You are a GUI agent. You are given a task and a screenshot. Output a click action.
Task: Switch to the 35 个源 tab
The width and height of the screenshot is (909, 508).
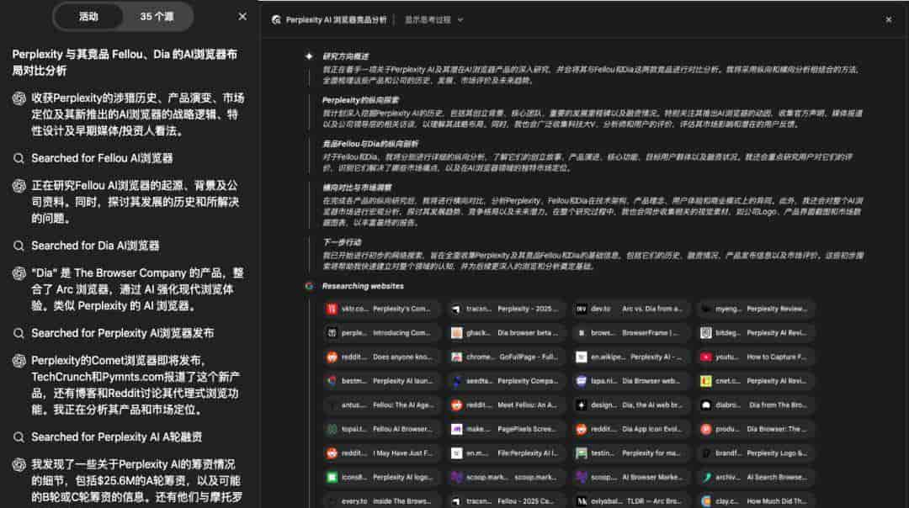pyautogui.click(x=157, y=17)
